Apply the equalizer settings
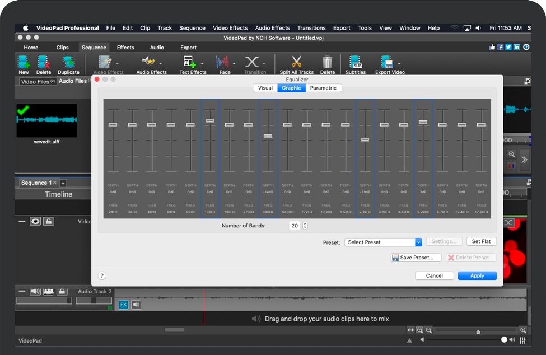This screenshot has height=355, width=546. click(477, 275)
